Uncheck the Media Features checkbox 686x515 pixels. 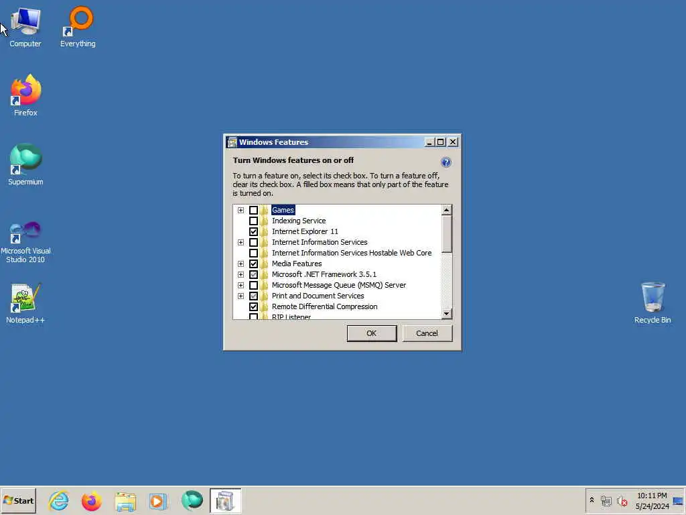(x=253, y=264)
